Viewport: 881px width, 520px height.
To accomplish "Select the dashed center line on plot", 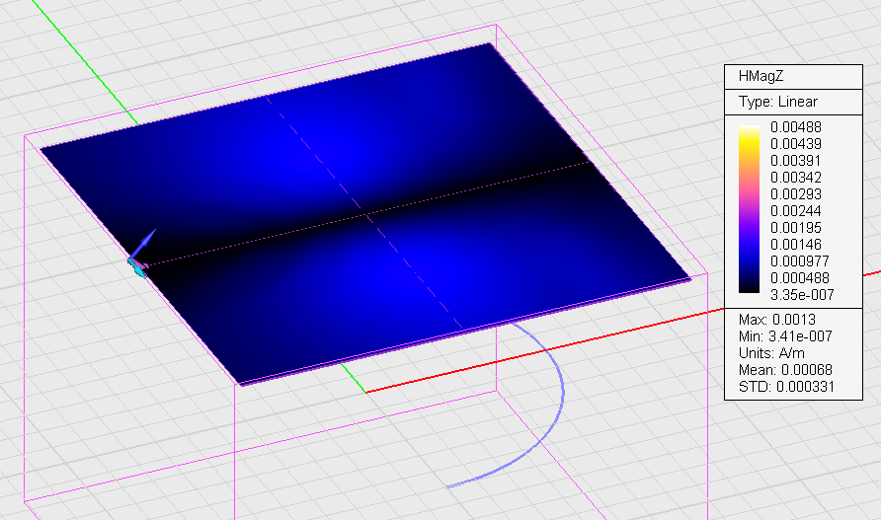I will click(x=365, y=213).
